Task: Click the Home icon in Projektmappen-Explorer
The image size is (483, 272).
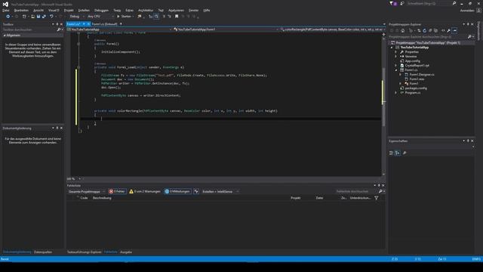Action: click(x=402, y=30)
